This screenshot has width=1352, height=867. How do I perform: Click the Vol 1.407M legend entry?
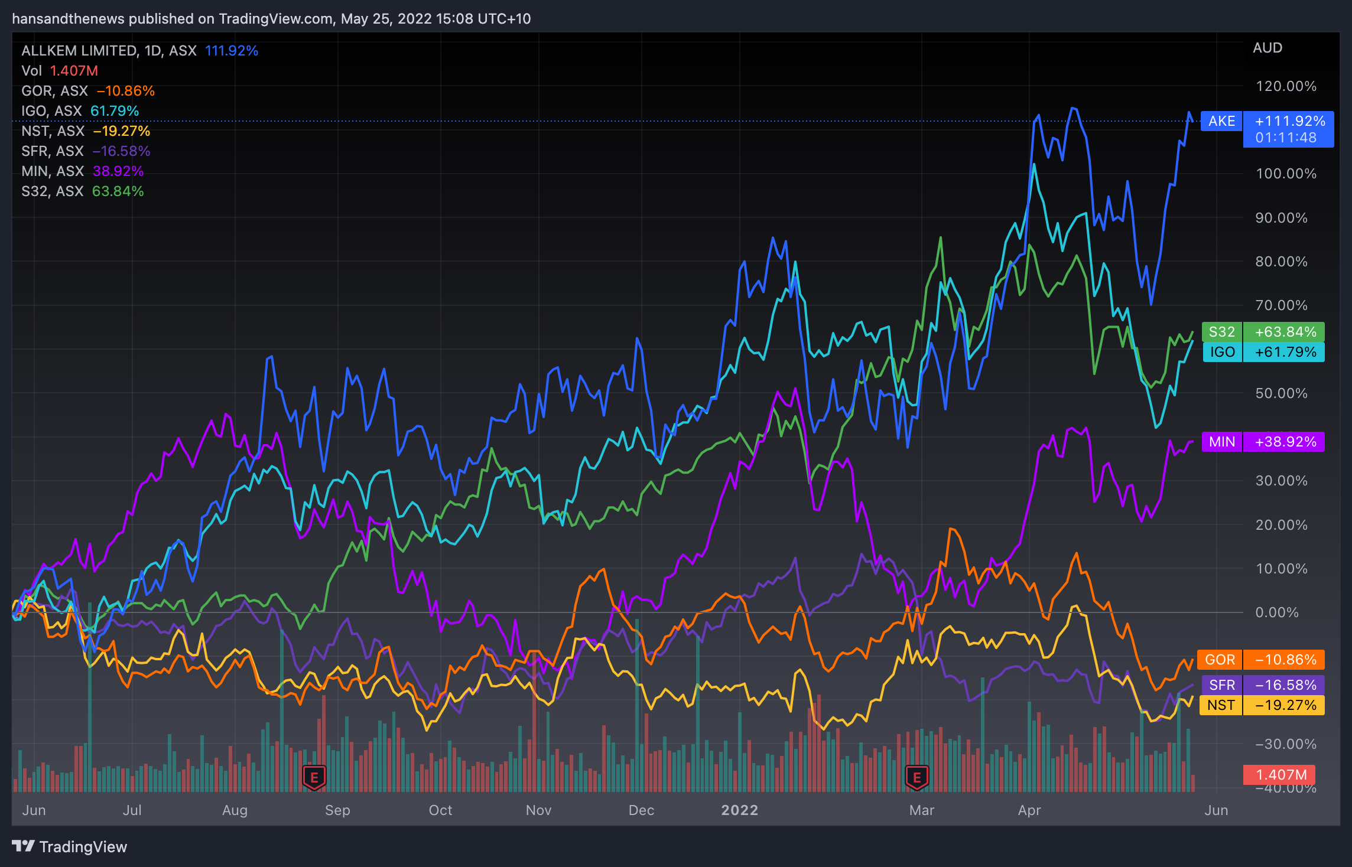[x=60, y=71]
